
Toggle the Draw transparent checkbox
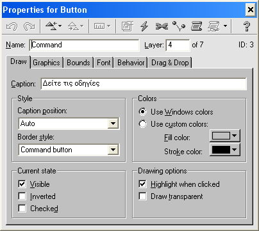click(142, 196)
